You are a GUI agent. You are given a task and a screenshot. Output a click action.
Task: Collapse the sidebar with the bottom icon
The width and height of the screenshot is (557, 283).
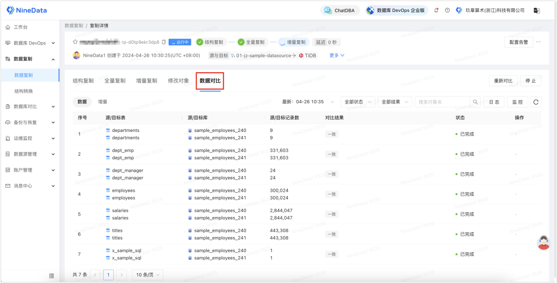(52, 276)
